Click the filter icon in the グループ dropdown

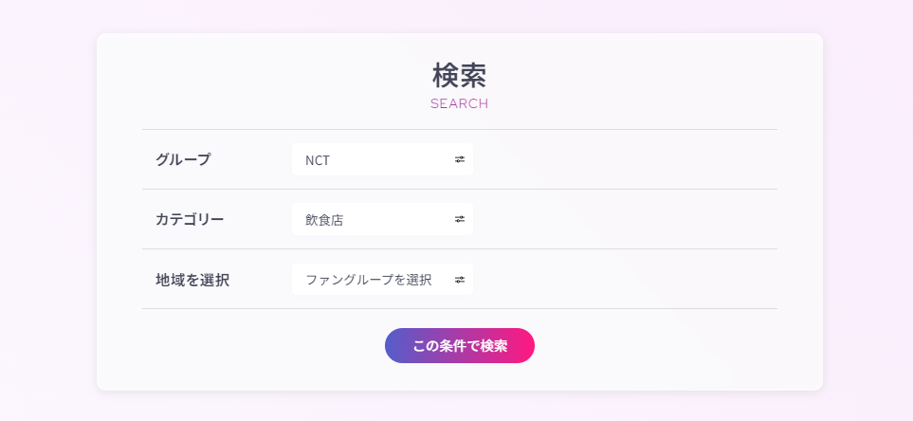[460, 159]
